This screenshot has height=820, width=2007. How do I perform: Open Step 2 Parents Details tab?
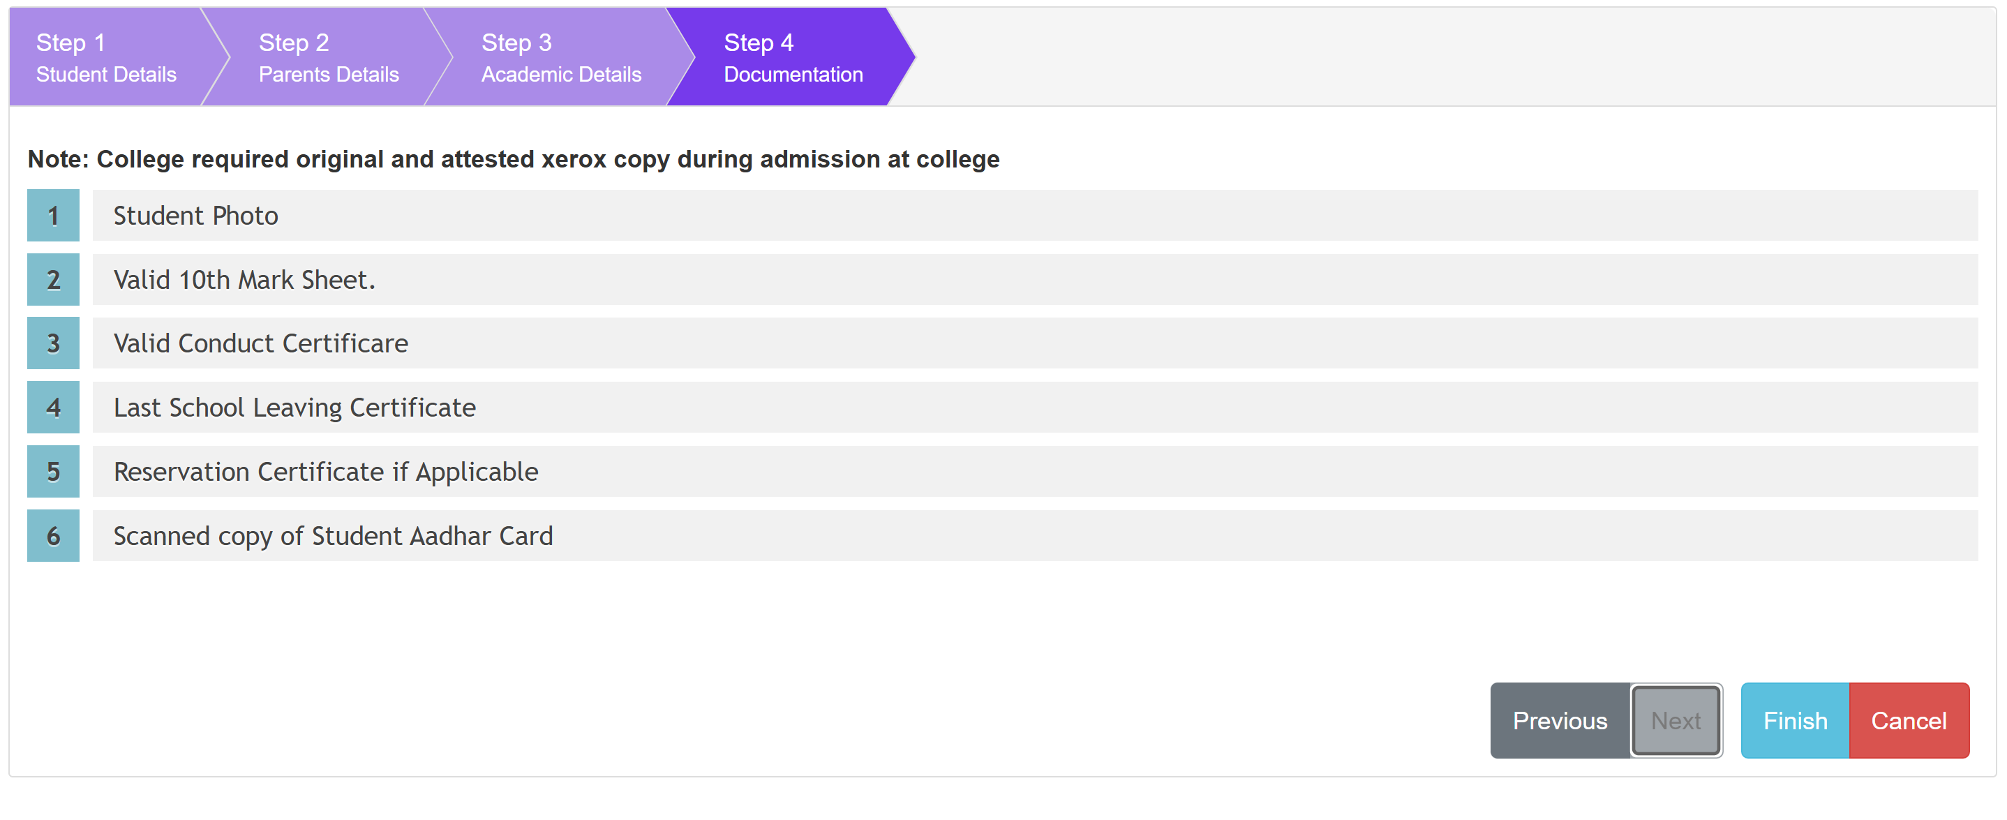tap(328, 58)
